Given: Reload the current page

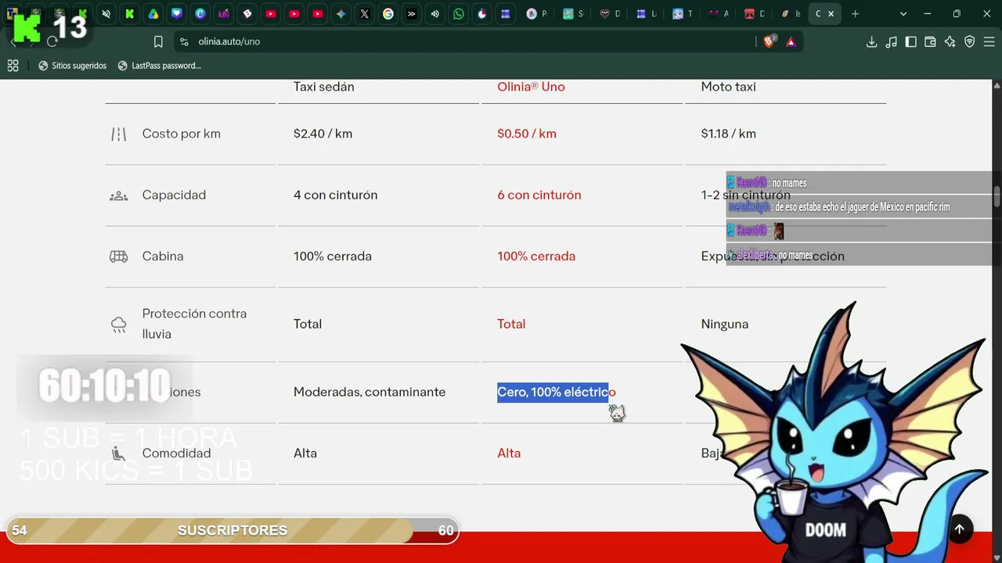Looking at the screenshot, I should tap(52, 41).
